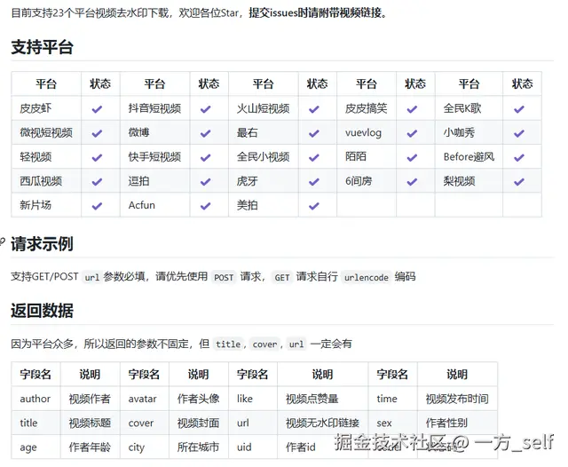
Task: Click the GET inline code label
Action: pyautogui.click(x=282, y=277)
